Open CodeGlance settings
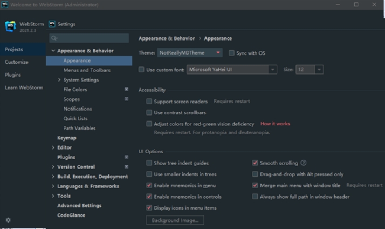Viewport: 385px width, 229px height. click(71, 215)
